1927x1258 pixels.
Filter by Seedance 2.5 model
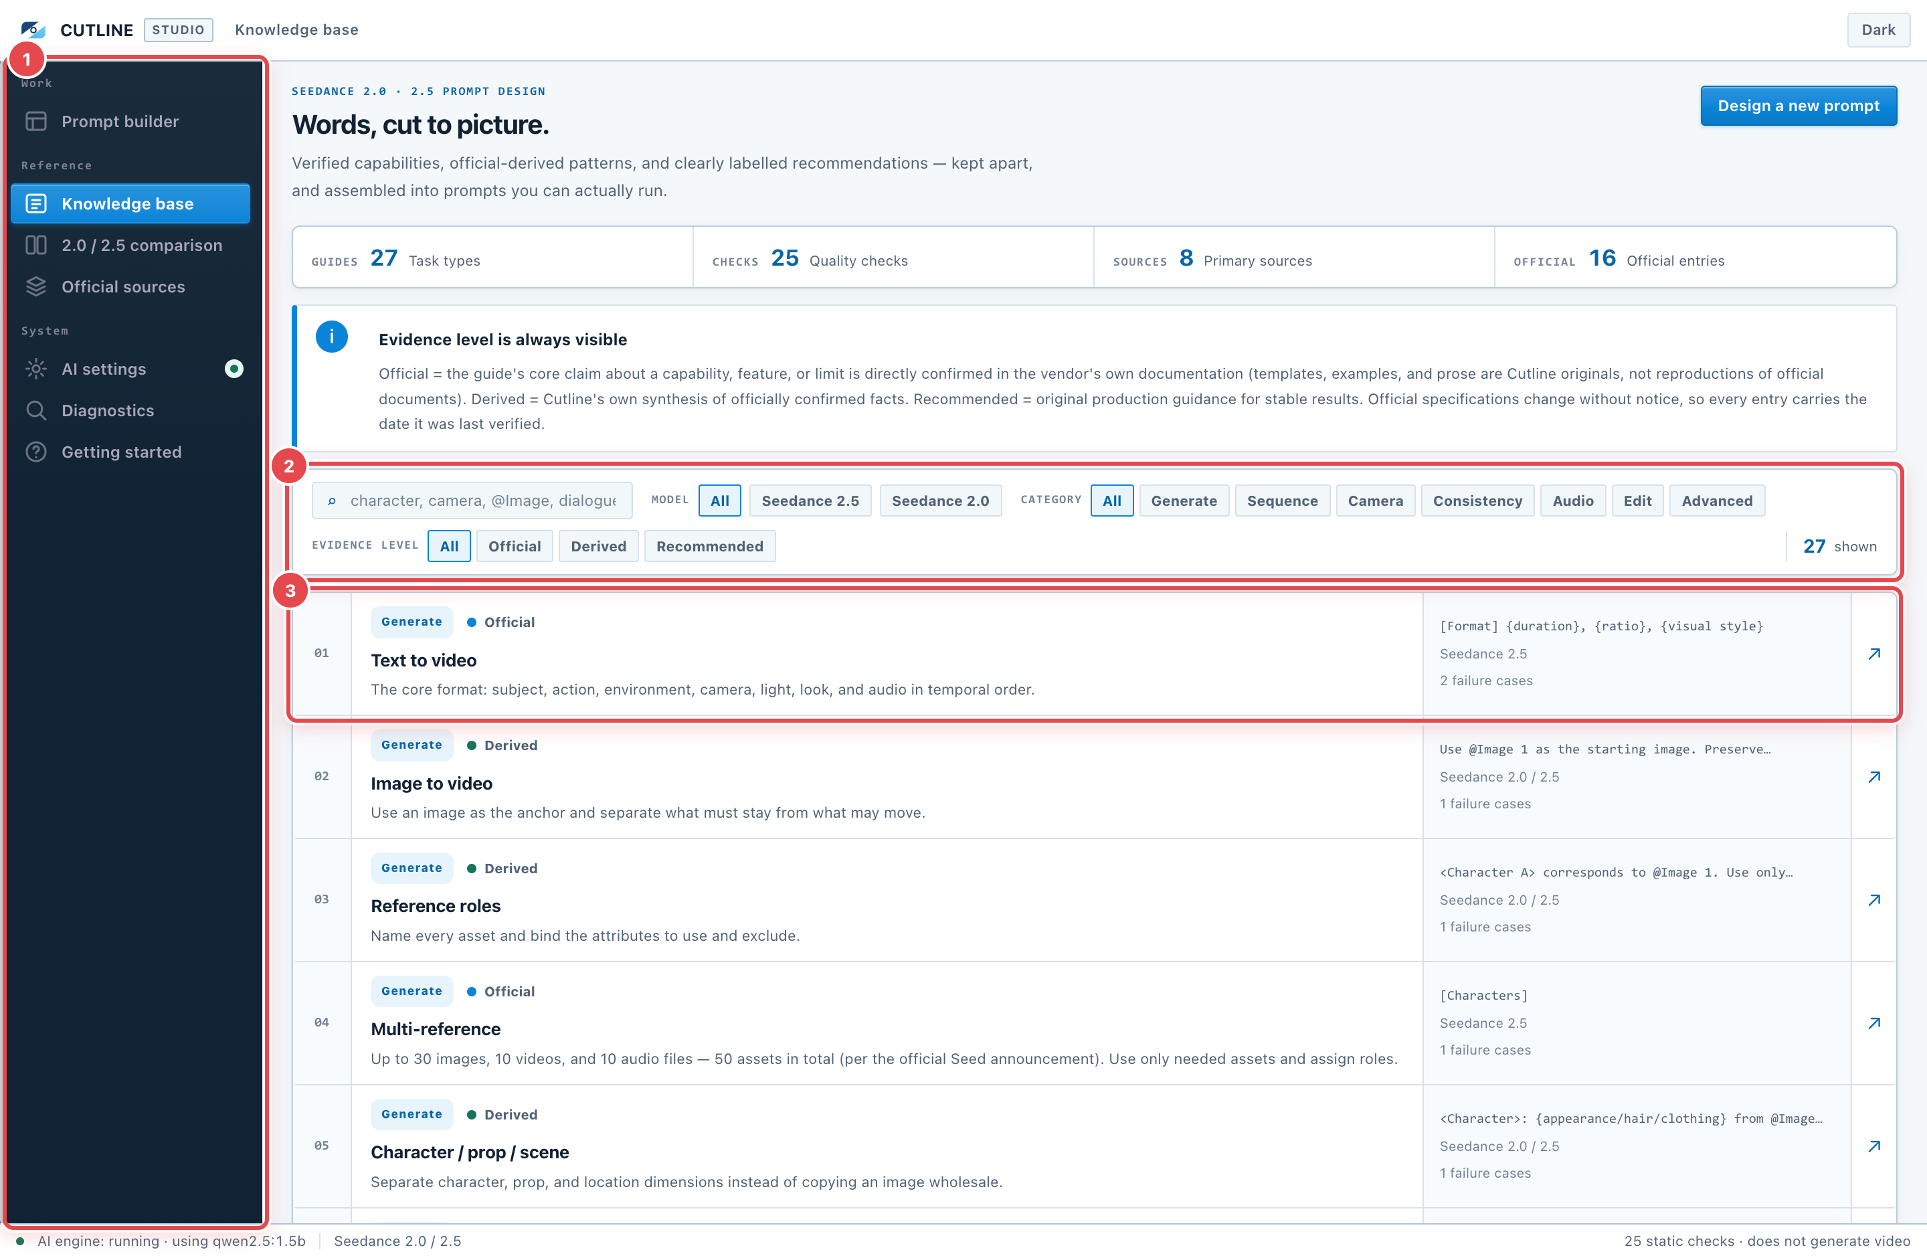[x=810, y=501]
